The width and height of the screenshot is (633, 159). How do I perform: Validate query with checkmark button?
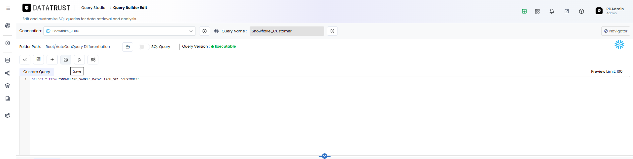[25, 60]
